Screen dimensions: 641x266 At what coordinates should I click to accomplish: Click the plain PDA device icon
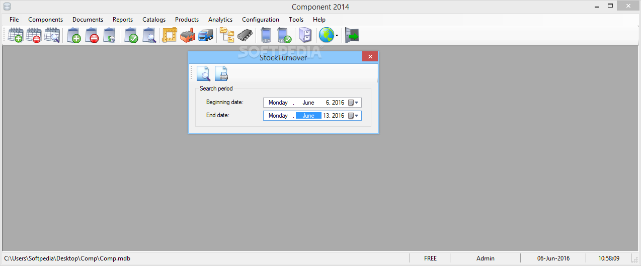click(x=266, y=36)
